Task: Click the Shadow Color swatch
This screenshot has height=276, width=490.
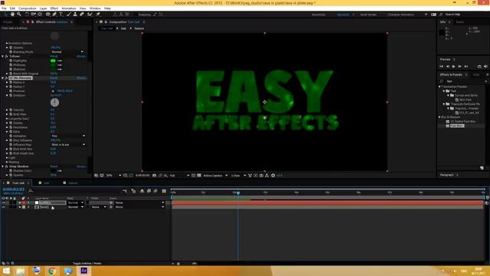Action: click(x=53, y=171)
